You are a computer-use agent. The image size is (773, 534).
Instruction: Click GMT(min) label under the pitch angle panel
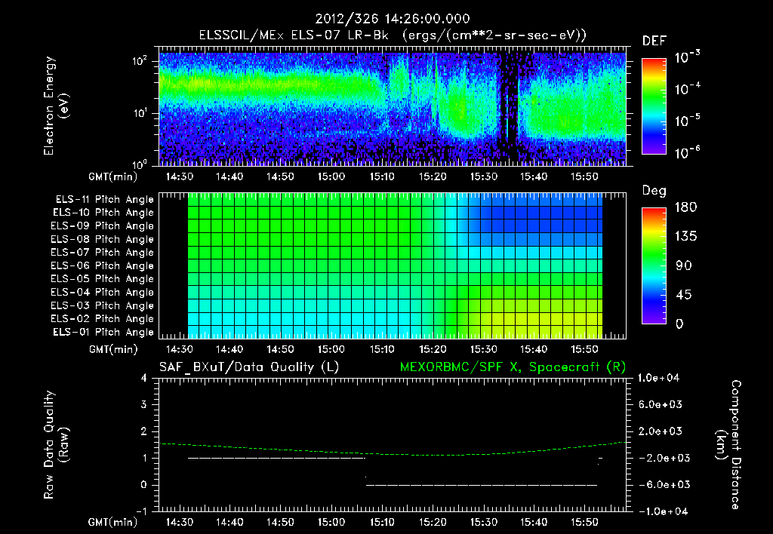click(113, 349)
